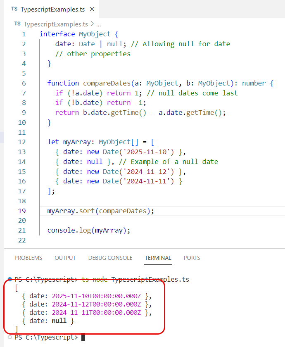Click terminal output '2025-11-10T00:00:00.000Z'
Image resolution: width=285 pixels, height=347 pixels.
pyautogui.click(x=96, y=296)
